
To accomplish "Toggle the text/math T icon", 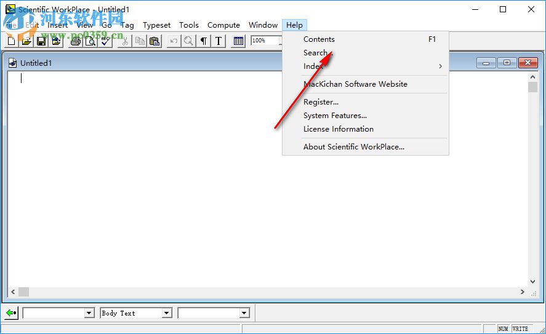I will point(219,41).
